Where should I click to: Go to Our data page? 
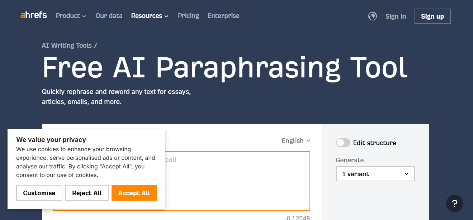tap(109, 16)
